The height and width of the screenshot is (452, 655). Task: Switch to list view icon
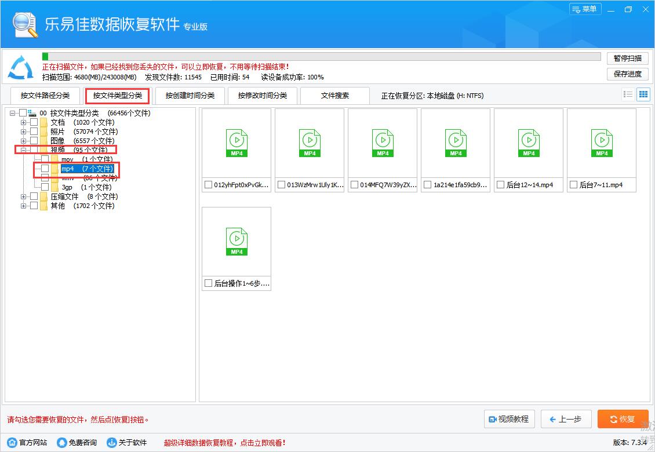[x=628, y=94]
